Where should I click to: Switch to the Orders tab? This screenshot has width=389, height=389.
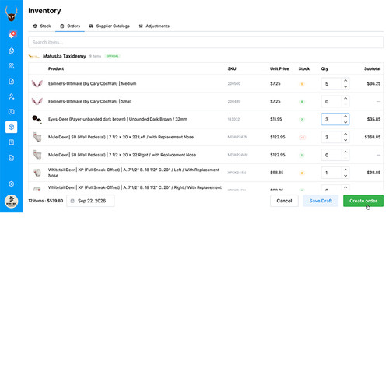tap(70, 26)
